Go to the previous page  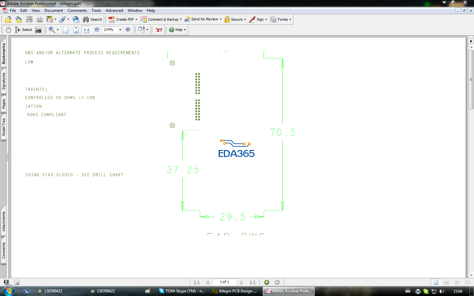(x=207, y=282)
